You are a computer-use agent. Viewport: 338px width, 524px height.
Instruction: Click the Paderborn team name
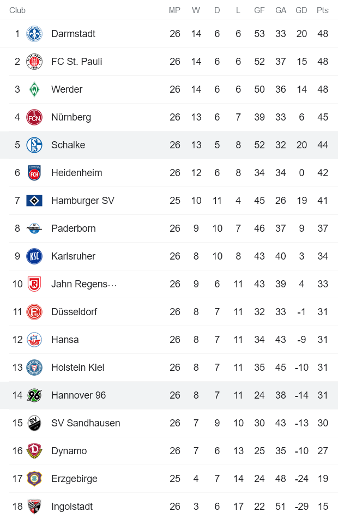[x=74, y=228]
